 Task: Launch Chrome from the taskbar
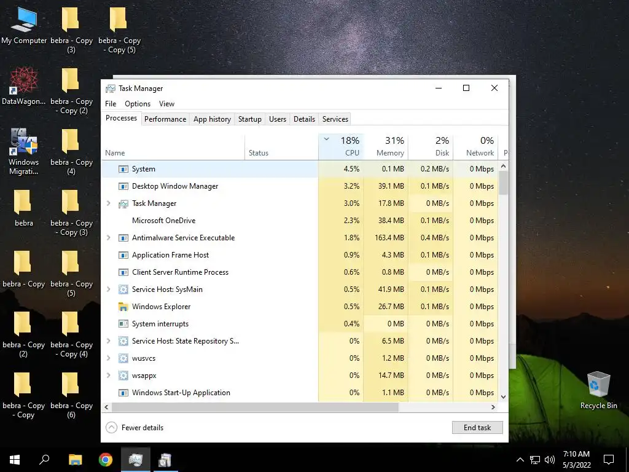pos(106,460)
